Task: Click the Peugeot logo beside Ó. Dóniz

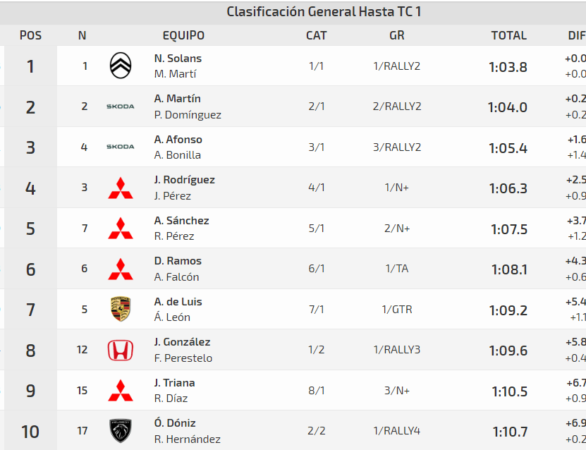Action: point(121,431)
